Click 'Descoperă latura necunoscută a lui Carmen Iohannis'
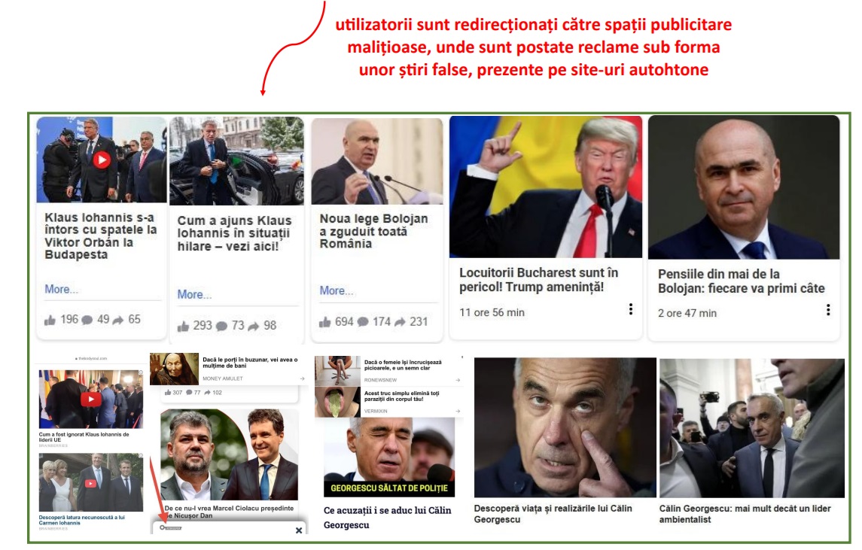862x550 pixels. 81,520
